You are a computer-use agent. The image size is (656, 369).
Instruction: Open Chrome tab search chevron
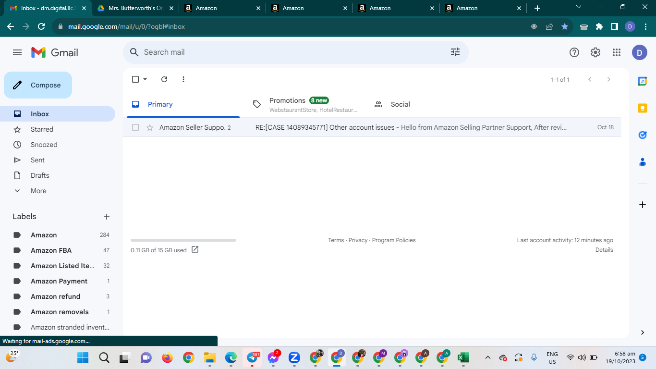(x=578, y=7)
